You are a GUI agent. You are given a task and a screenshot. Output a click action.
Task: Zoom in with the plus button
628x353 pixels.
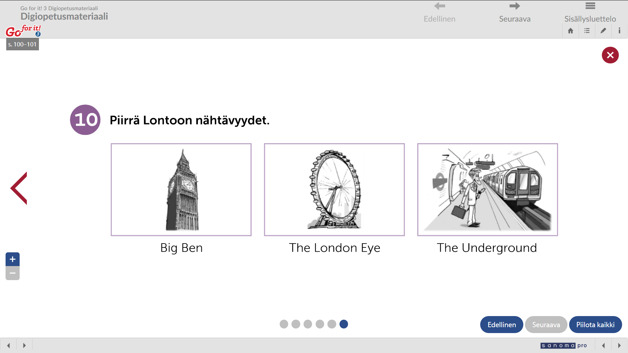click(12, 259)
